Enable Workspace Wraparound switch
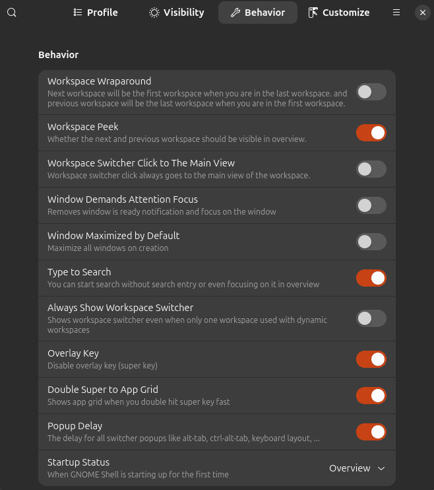Screen dimensions: 434x490 point(371,92)
